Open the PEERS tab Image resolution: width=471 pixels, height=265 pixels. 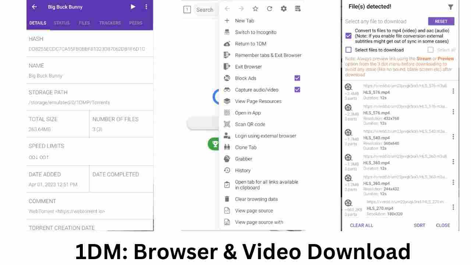[136, 23]
